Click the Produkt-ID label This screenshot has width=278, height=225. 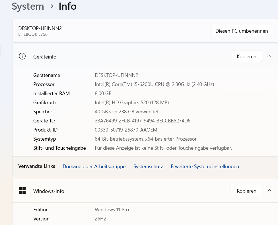click(x=46, y=130)
